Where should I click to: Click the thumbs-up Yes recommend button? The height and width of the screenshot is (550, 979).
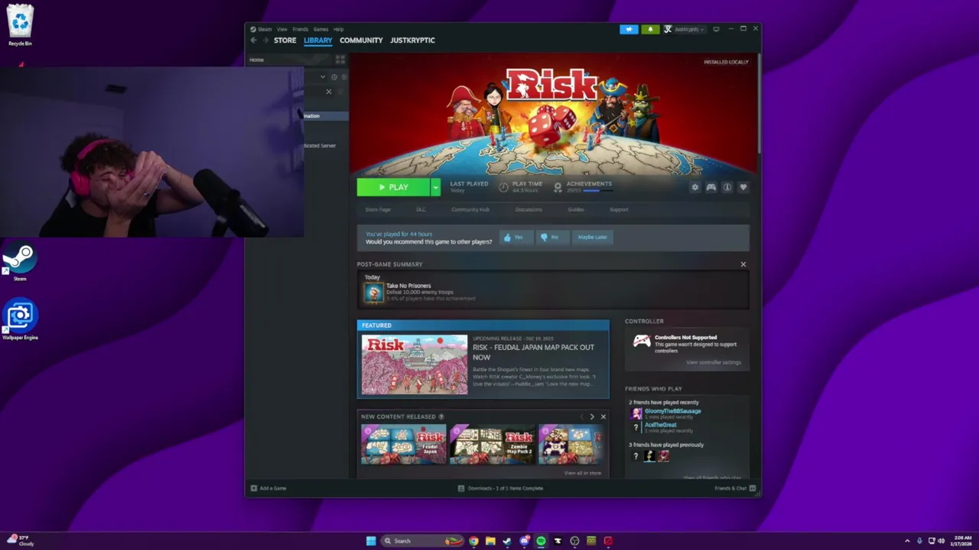point(515,237)
